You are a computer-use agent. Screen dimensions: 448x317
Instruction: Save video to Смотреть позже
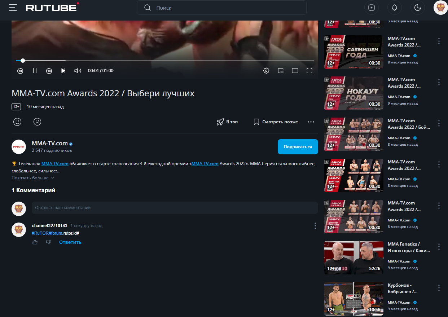pos(276,122)
